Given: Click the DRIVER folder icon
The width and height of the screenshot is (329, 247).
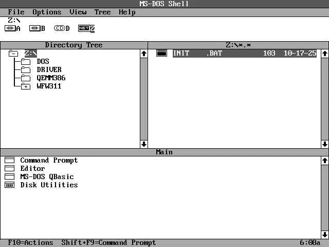Looking at the screenshot, I should 26,70.
